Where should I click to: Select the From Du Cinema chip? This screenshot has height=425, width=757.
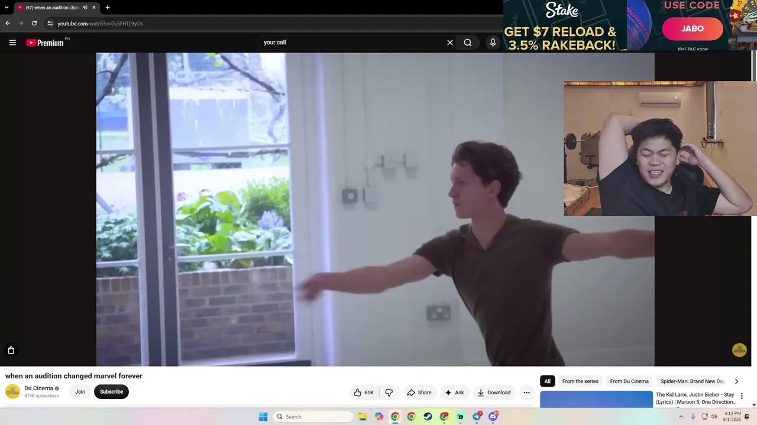(629, 381)
